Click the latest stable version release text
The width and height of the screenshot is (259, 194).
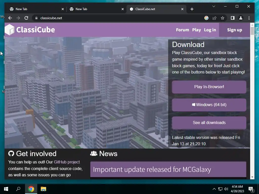click(x=206, y=141)
